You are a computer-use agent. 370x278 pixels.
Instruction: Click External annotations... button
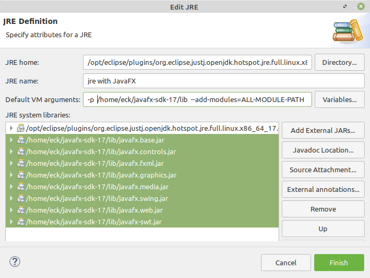pyautogui.click(x=323, y=189)
